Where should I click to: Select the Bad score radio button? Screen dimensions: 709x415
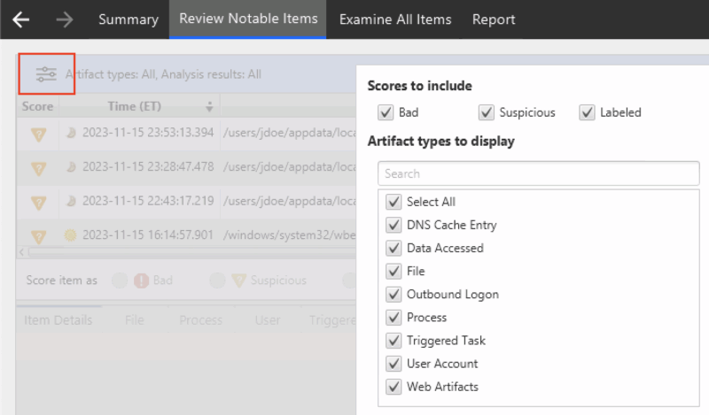pos(118,281)
